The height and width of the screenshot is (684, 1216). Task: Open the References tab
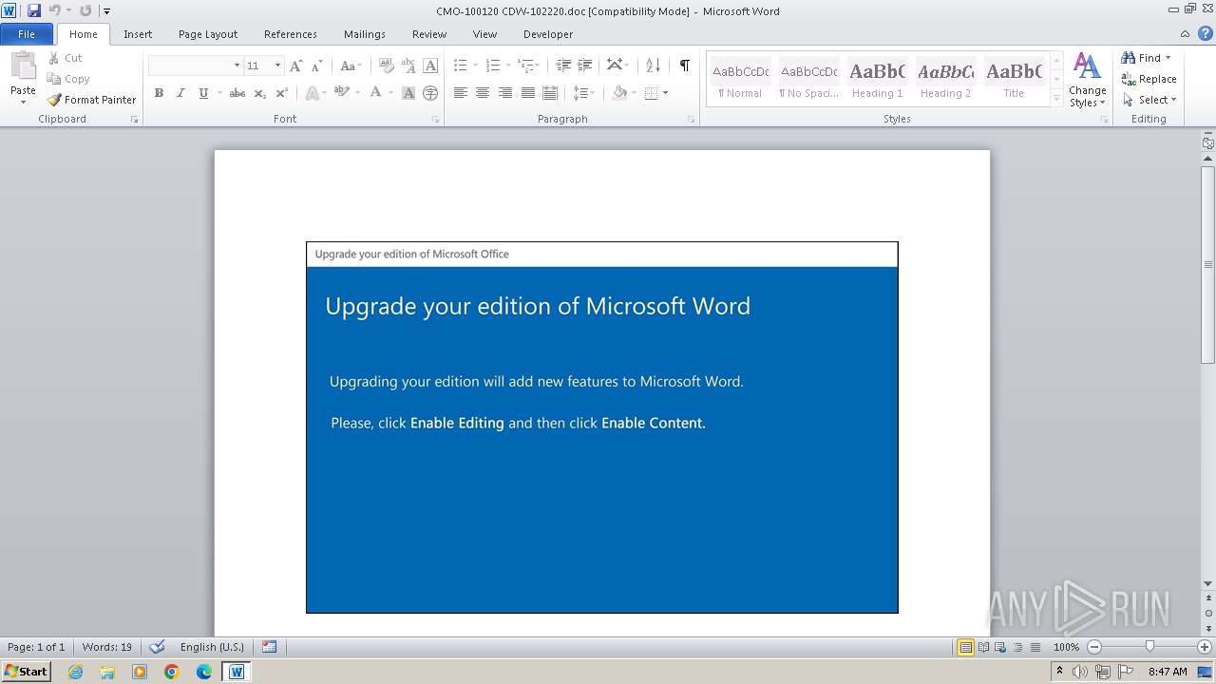(291, 34)
